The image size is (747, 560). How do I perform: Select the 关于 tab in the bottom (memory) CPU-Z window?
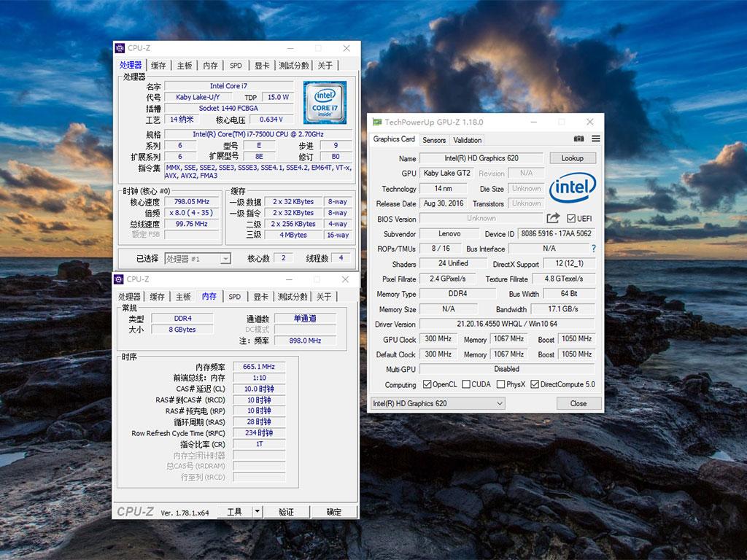[x=324, y=297]
